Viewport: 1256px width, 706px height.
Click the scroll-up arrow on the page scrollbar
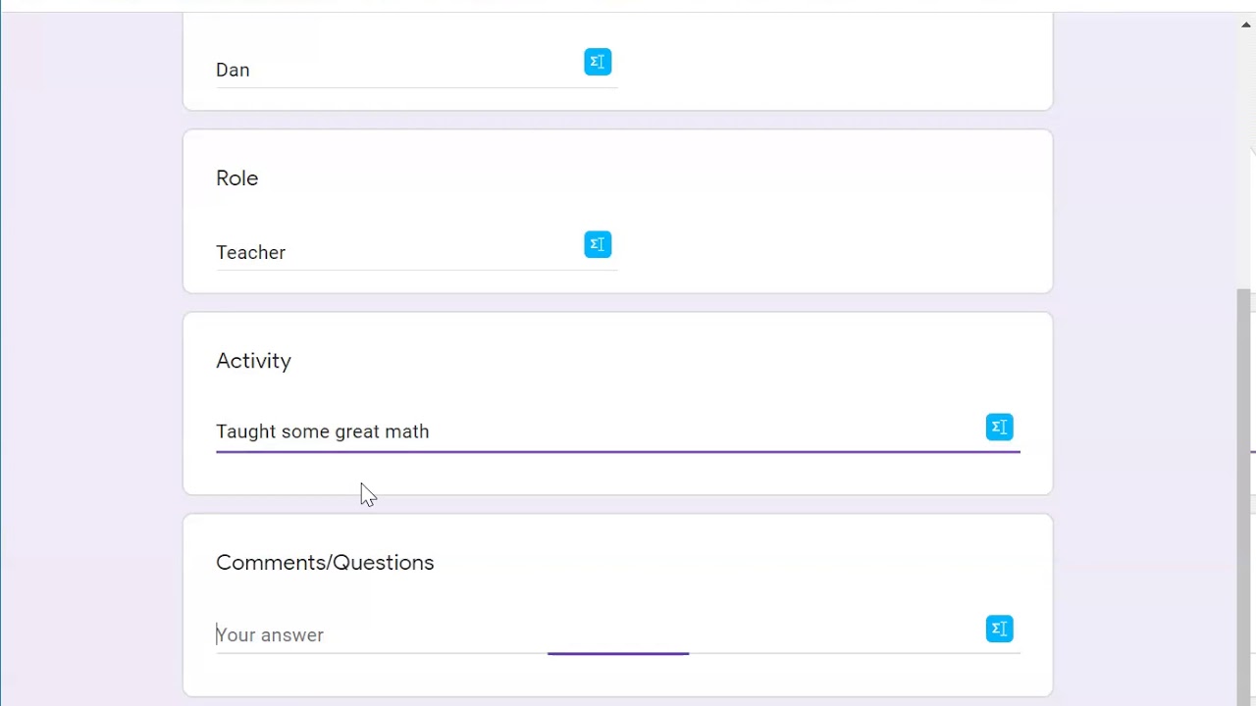point(1246,25)
